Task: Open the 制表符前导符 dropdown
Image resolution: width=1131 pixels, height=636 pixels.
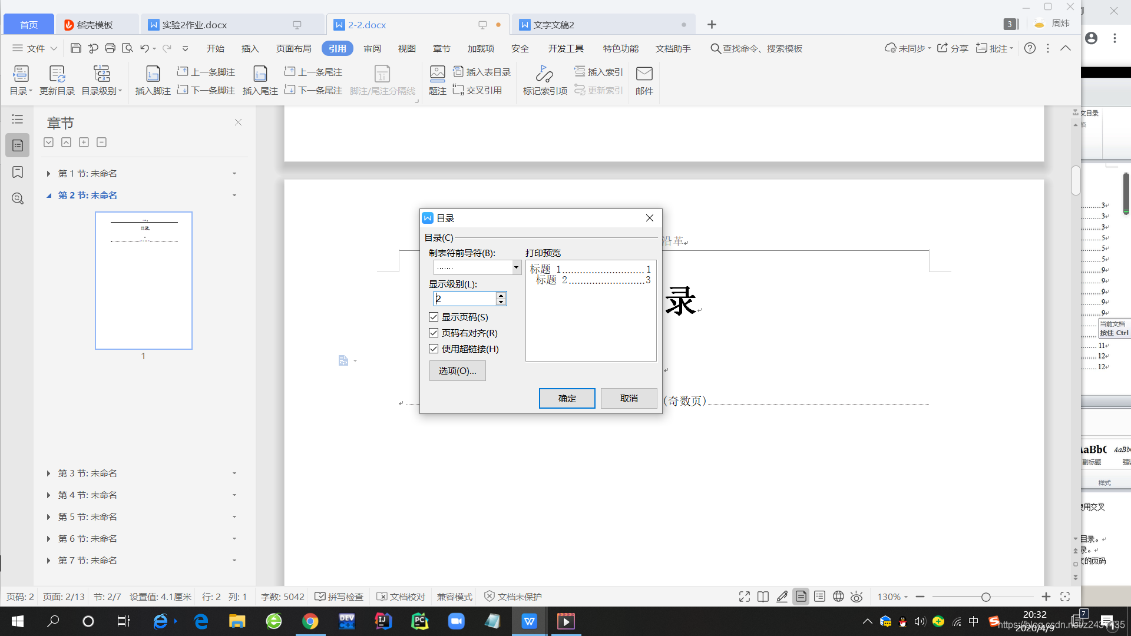Action: click(x=516, y=267)
